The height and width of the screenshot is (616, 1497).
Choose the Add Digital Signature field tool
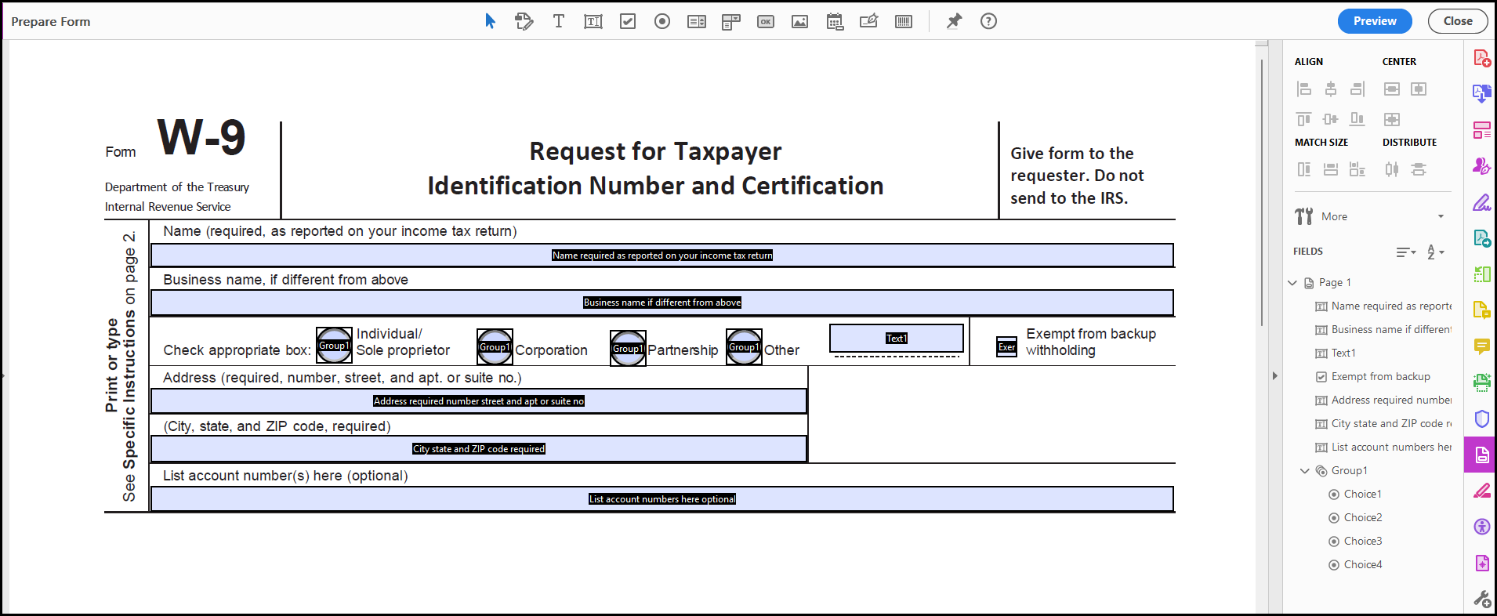point(868,21)
